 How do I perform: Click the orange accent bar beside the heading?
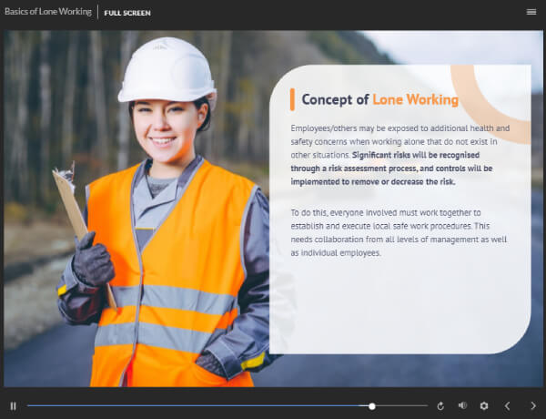point(292,99)
